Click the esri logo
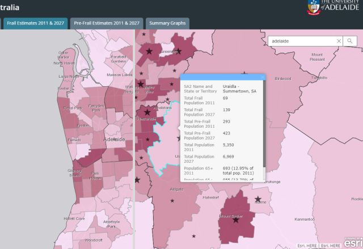This screenshot has width=363, height=249. 353,243
